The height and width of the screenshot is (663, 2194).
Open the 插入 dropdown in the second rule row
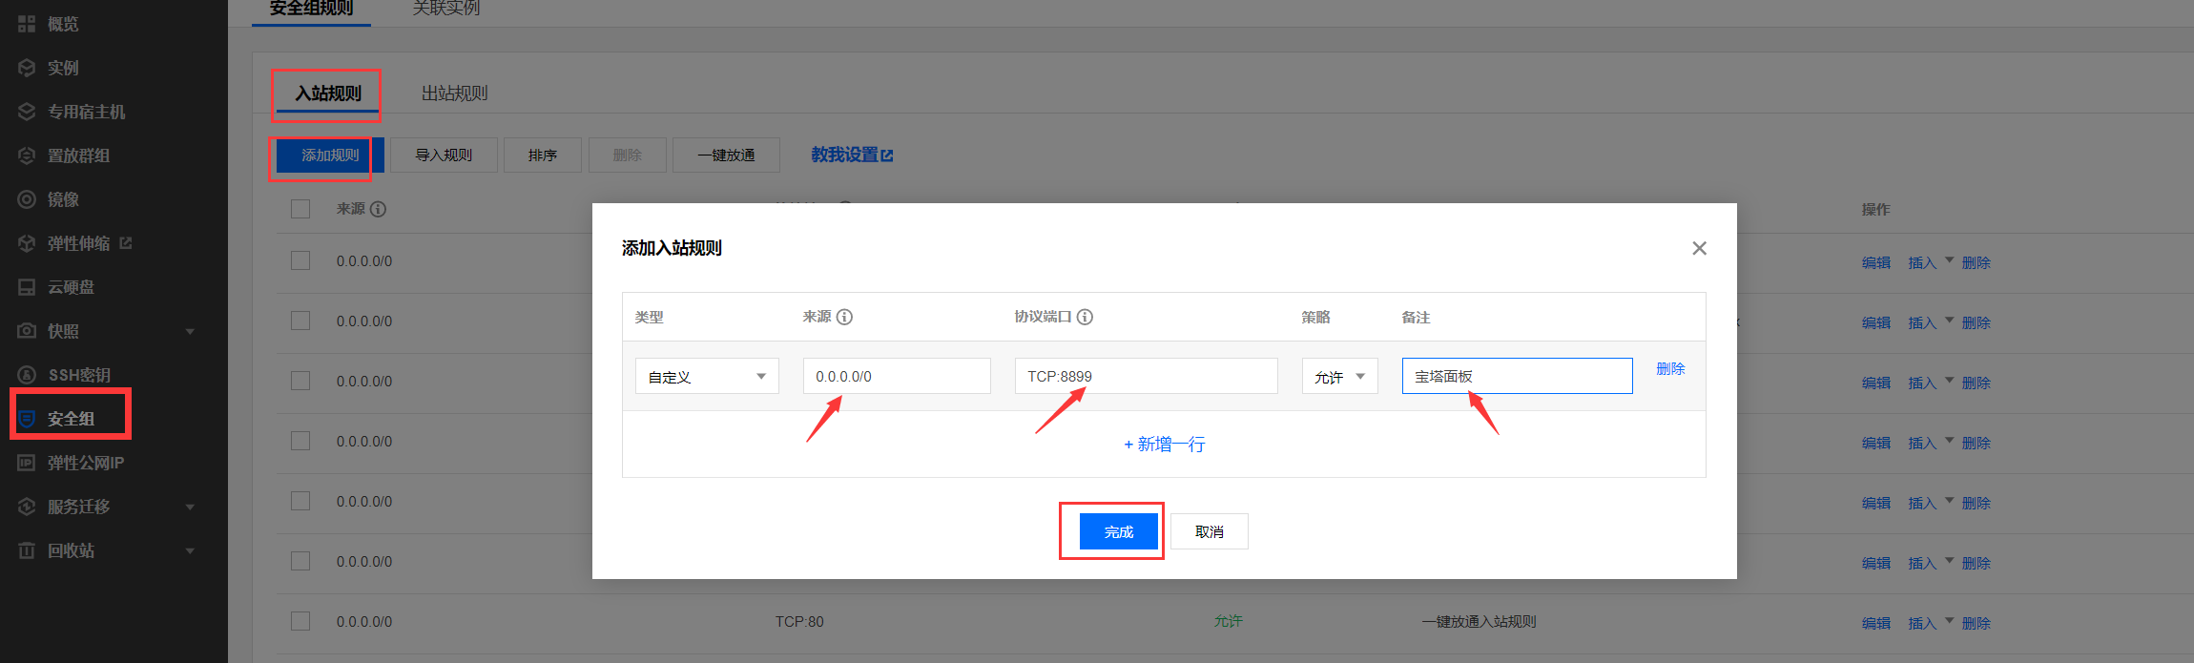(x=1931, y=322)
